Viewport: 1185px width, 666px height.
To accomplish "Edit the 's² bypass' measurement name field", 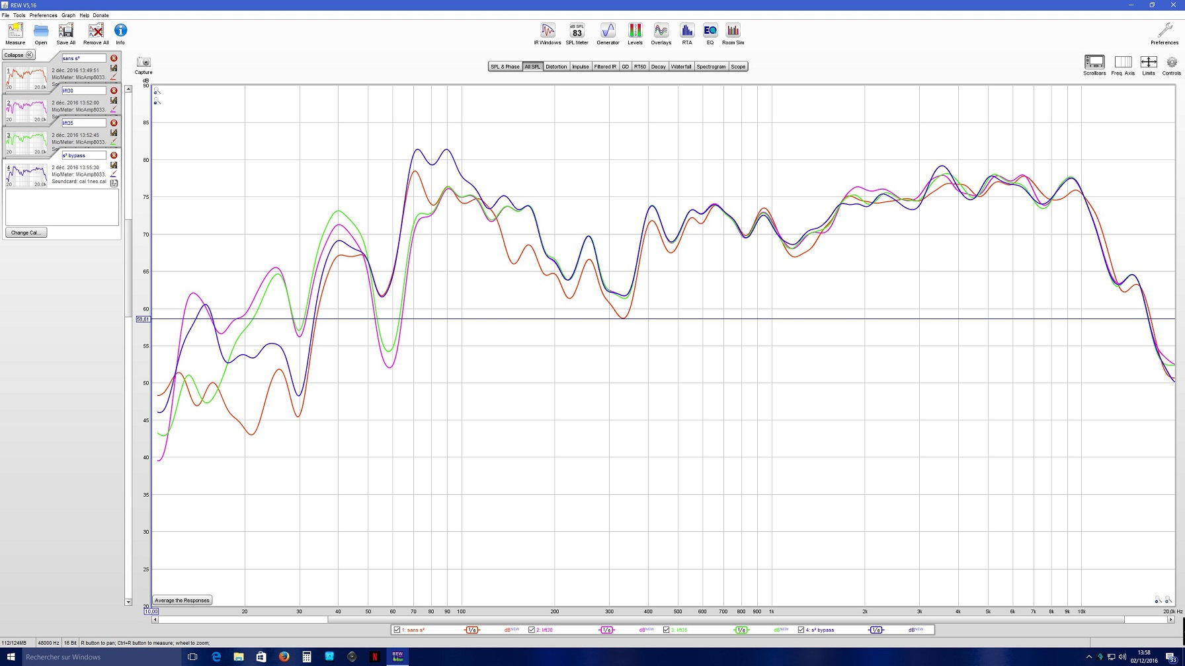I will (83, 155).
